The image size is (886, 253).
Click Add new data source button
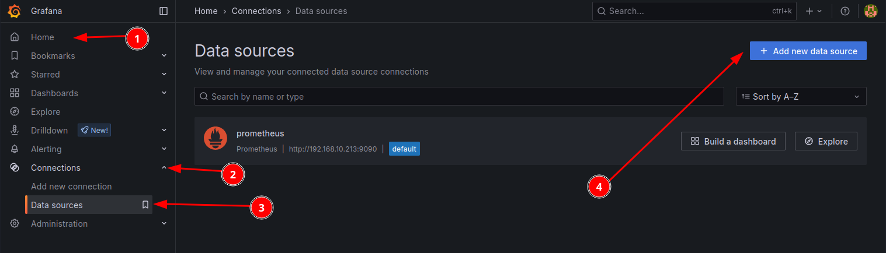point(808,51)
